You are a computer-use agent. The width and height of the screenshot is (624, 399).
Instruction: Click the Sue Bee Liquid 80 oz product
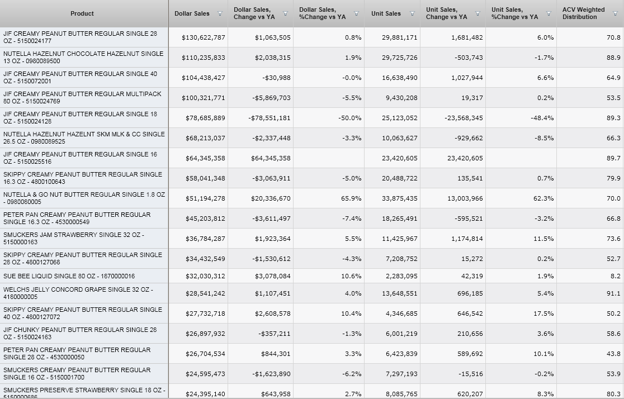[69, 276]
